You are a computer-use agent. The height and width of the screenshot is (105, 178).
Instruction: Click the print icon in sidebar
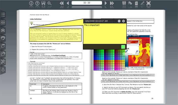click(3, 38)
